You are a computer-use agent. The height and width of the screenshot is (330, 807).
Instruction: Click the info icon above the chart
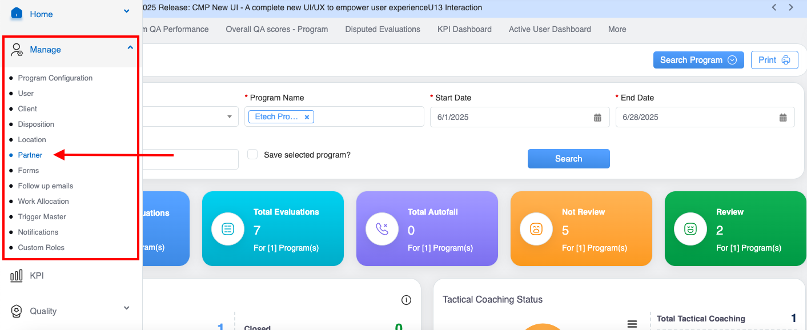tap(407, 300)
